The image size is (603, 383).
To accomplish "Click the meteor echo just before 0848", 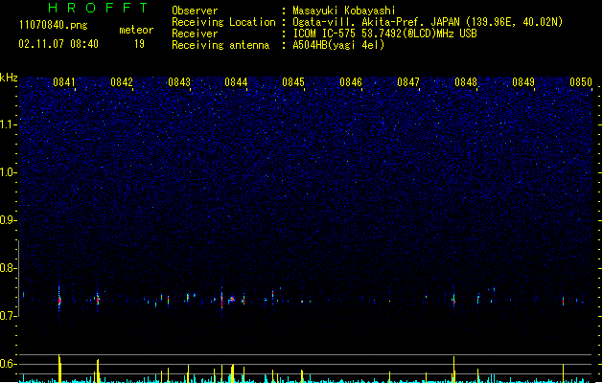I will (x=453, y=299).
